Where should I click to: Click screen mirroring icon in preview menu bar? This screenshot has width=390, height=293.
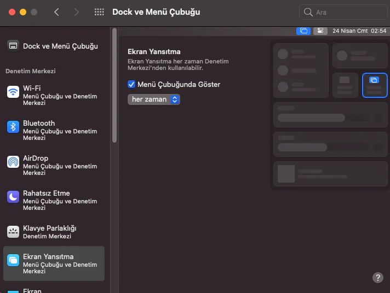point(303,31)
